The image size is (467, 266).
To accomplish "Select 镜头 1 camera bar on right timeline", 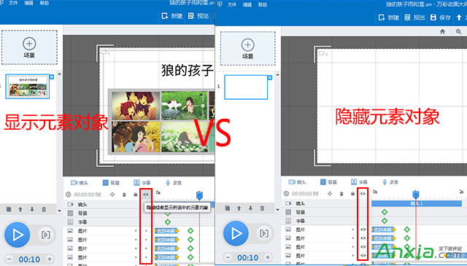I will (417, 203).
